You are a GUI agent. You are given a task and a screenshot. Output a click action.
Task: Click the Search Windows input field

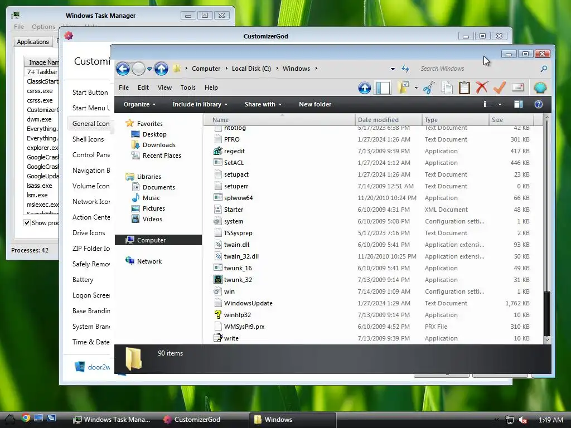click(x=477, y=69)
